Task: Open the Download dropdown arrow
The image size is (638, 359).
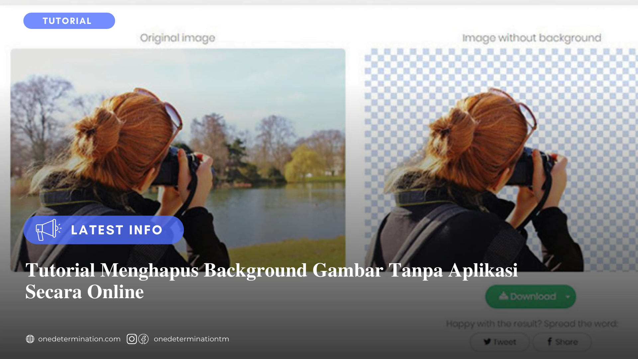Action: pos(568,297)
